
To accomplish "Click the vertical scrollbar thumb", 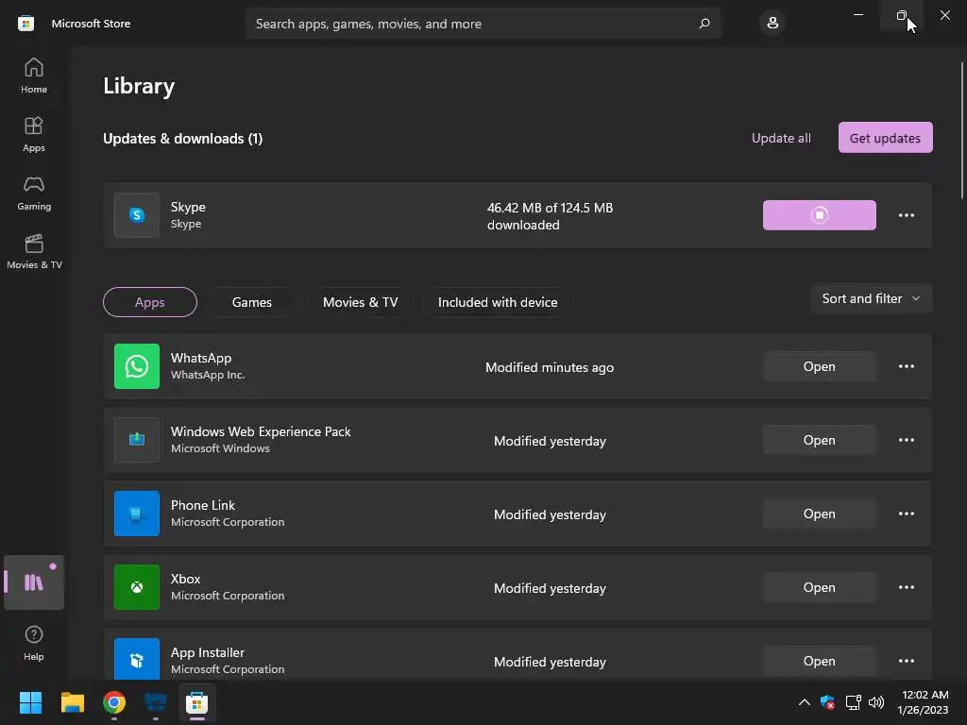I will [962, 130].
